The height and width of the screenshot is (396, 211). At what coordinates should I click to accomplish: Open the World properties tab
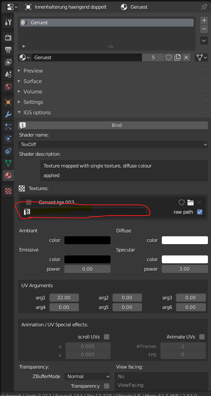click(x=8, y=87)
